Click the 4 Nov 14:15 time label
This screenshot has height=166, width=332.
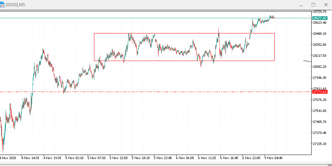point(30,158)
